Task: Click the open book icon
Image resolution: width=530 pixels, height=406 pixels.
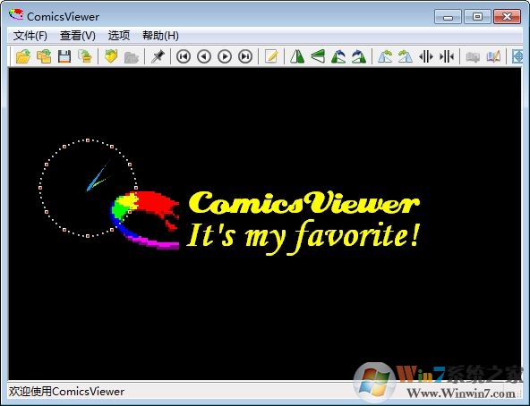Action: point(493,56)
